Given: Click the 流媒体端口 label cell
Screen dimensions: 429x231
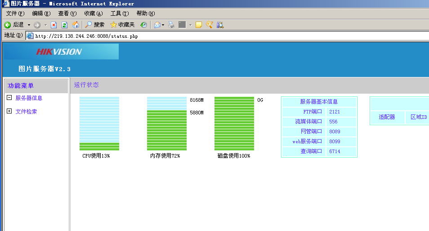Looking at the screenshot, I should click(x=304, y=122).
